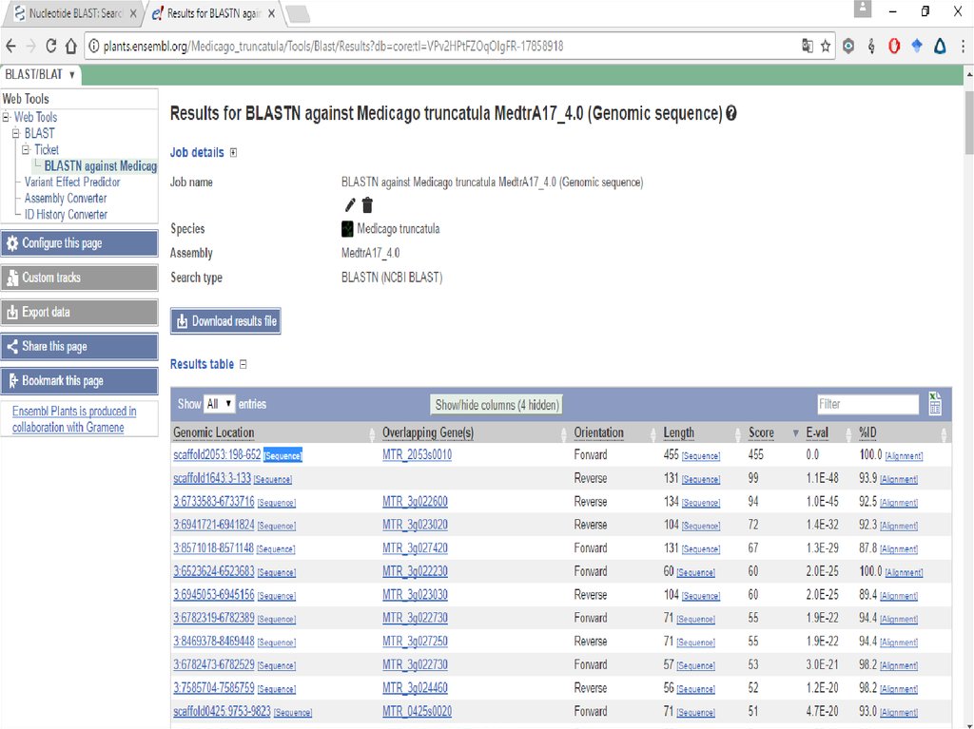This screenshot has width=974, height=729.
Task: Delete the job with the trash icon
Action: tap(367, 205)
